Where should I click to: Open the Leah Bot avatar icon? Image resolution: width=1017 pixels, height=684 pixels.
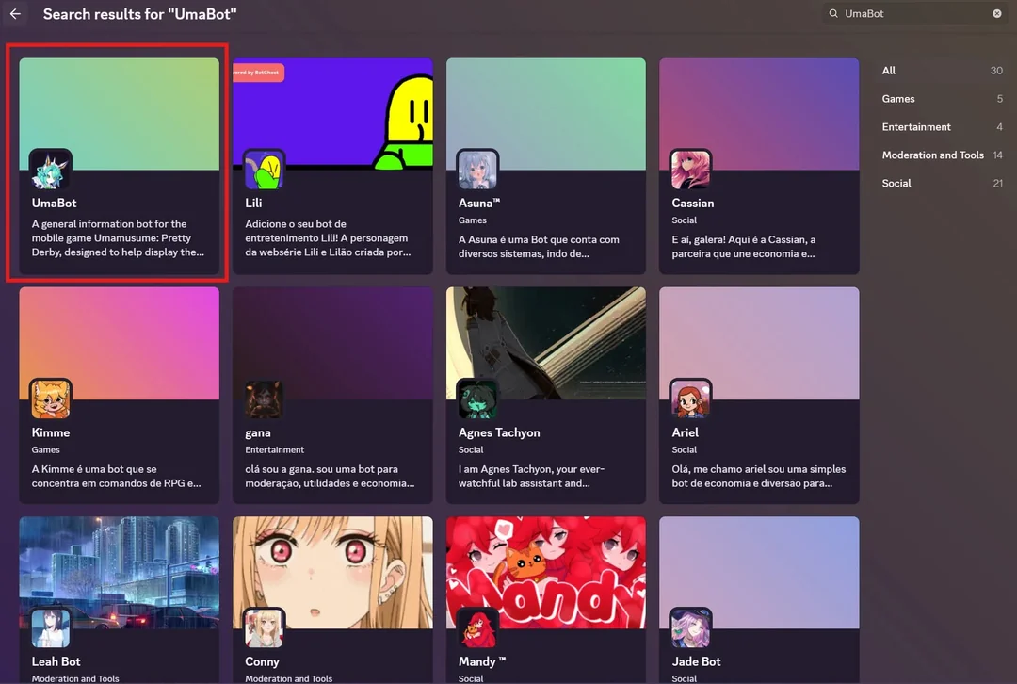pos(51,628)
